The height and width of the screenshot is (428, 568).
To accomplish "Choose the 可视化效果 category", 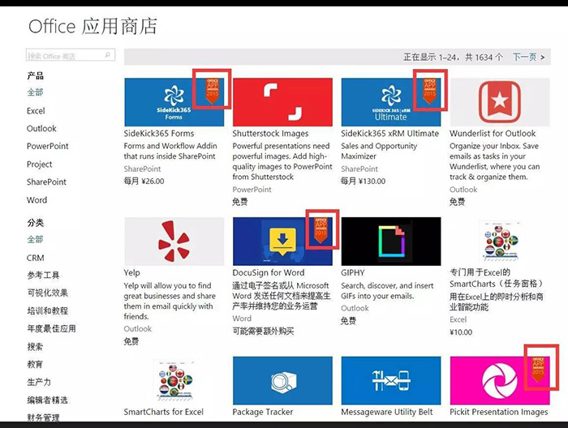I will pyautogui.click(x=47, y=293).
